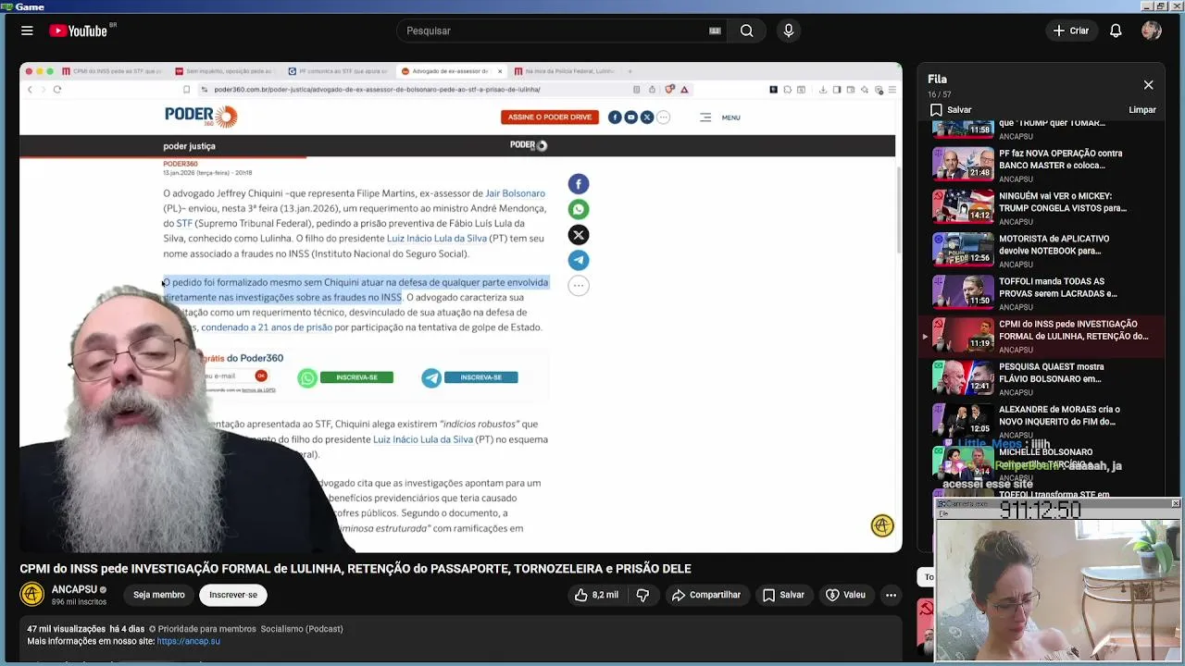This screenshot has height=666, width=1185.
Task: Close the Fila queue panel
Action: (1148, 85)
